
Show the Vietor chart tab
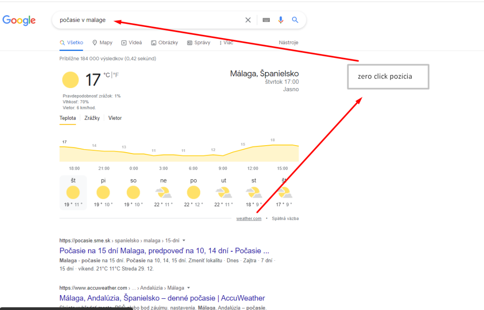point(115,118)
